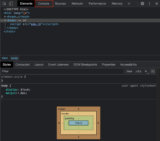Viewport: 160px width, 141px height.
Task: Select the closing </body> tag line
Action: [13, 28]
